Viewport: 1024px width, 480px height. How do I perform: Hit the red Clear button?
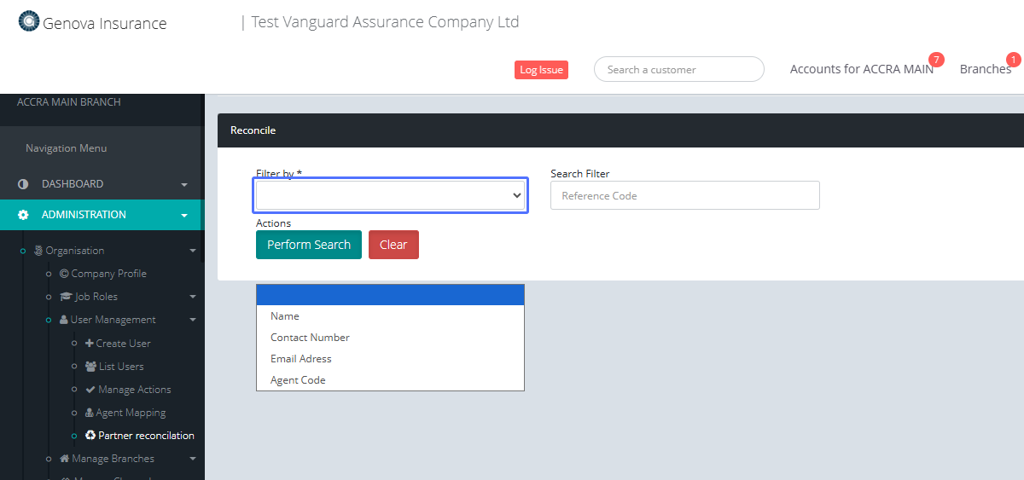(x=393, y=245)
